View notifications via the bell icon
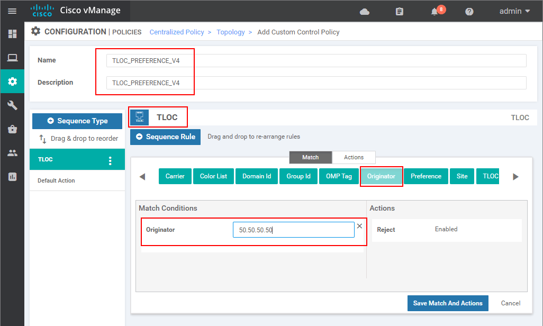 coord(434,11)
